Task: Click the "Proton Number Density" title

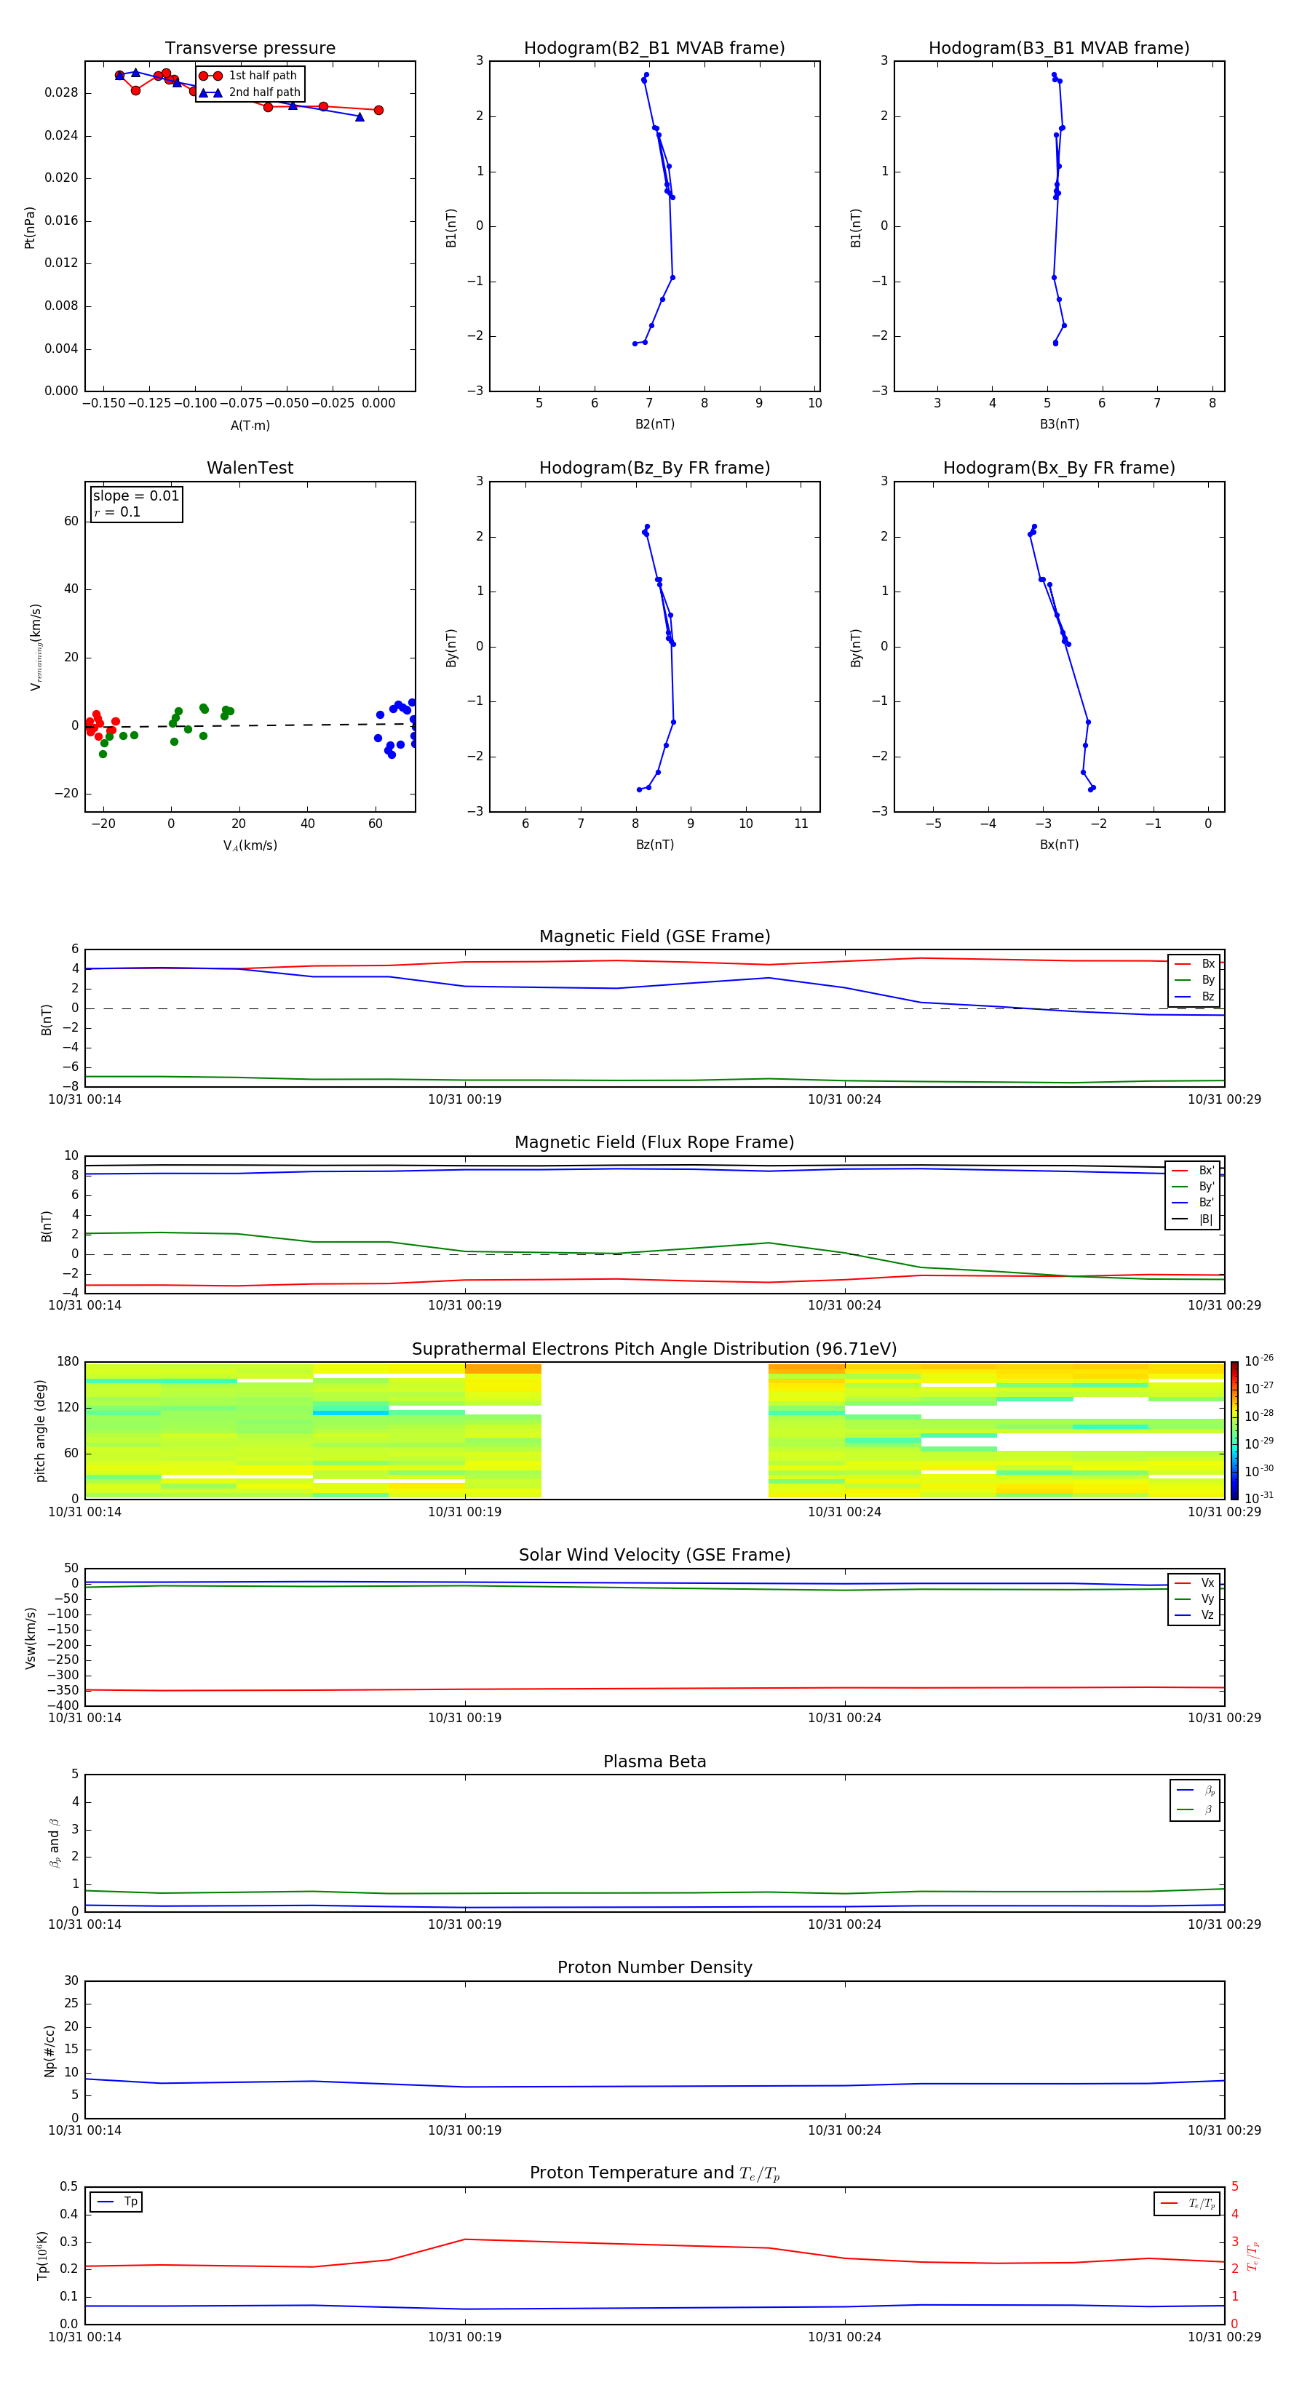Action: coord(654,1967)
